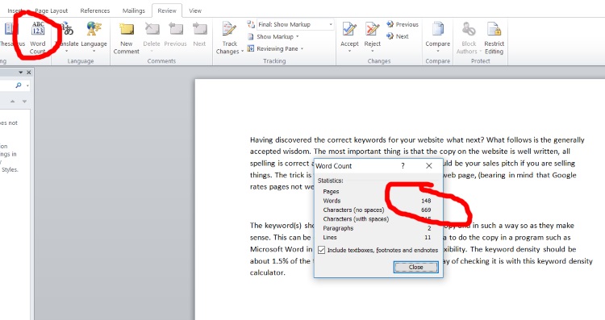605x320 pixels.
Task: Reject the tracked change
Action: [373, 37]
